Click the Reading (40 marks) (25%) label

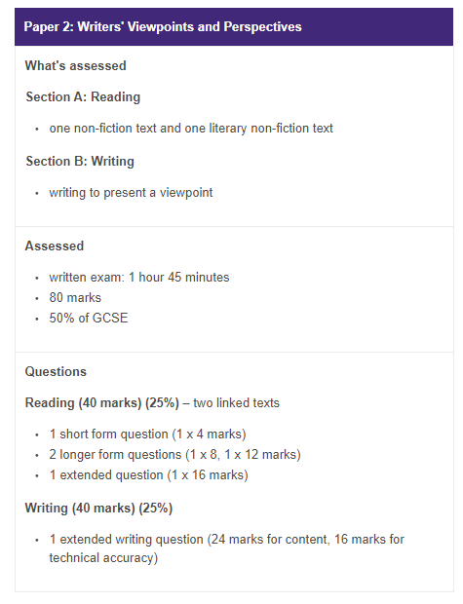(x=102, y=403)
